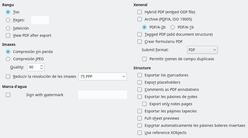Check Hybrid PDF (embed ODF file)

(140, 12)
